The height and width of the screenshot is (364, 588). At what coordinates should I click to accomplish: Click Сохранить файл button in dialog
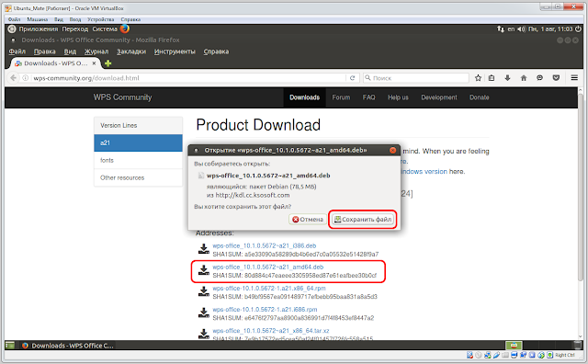[x=363, y=219]
